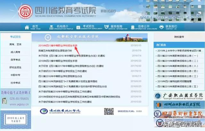The height and width of the screenshot is (131, 205).
Task: Open 我省五年制高职招生录取进行时 article
Action: [x=55, y=51]
